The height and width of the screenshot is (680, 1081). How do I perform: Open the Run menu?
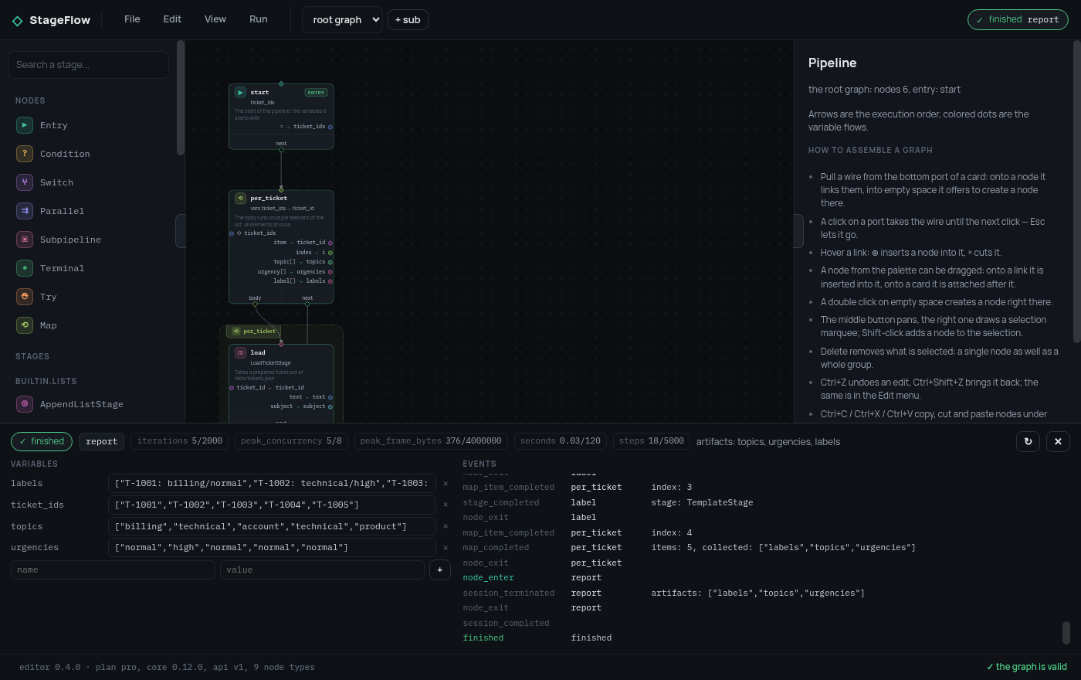[259, 19]
